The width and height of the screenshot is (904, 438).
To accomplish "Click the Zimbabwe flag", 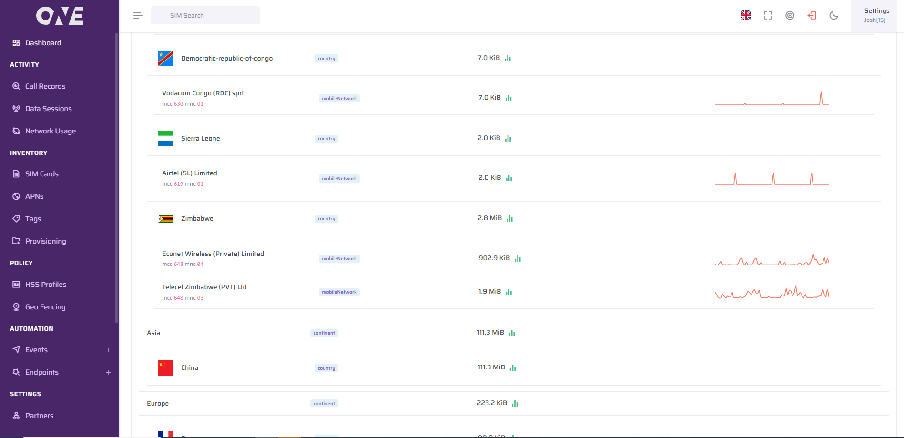I will (166, 218).
